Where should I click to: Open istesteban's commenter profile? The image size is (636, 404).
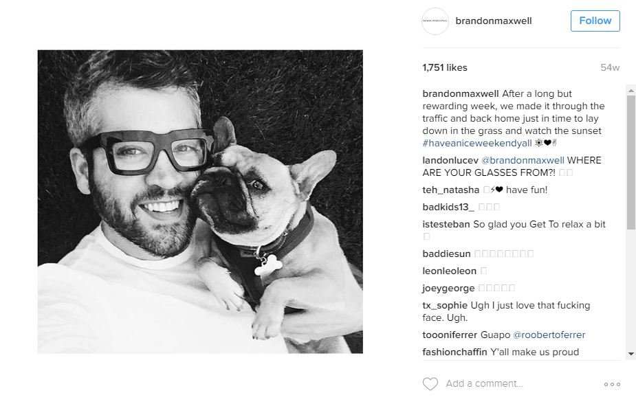pyautogui.click(x=446, y=224)
